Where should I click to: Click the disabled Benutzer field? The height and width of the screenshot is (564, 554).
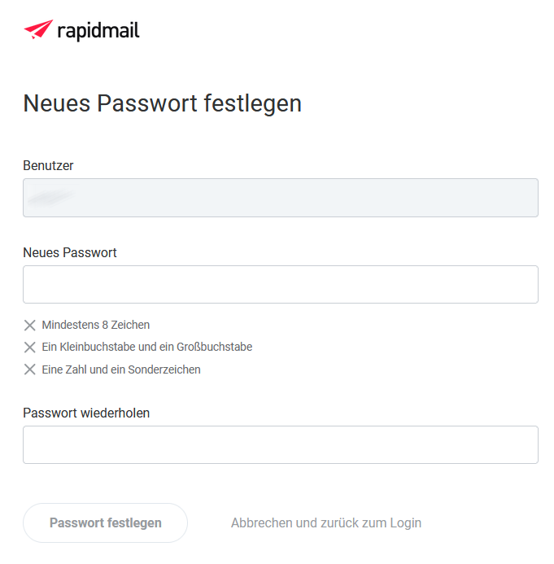click(x=281, y=198)
